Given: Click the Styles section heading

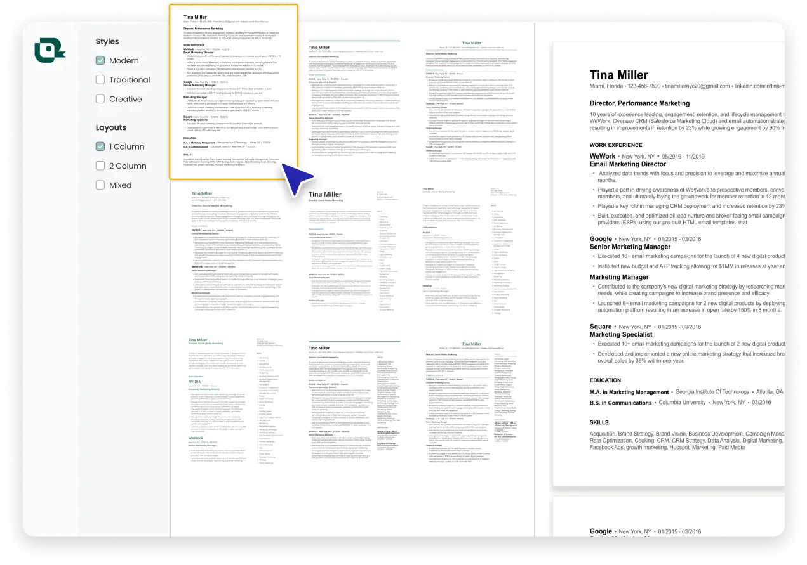Looking at the screenshot, I should (x=107, y=42).
